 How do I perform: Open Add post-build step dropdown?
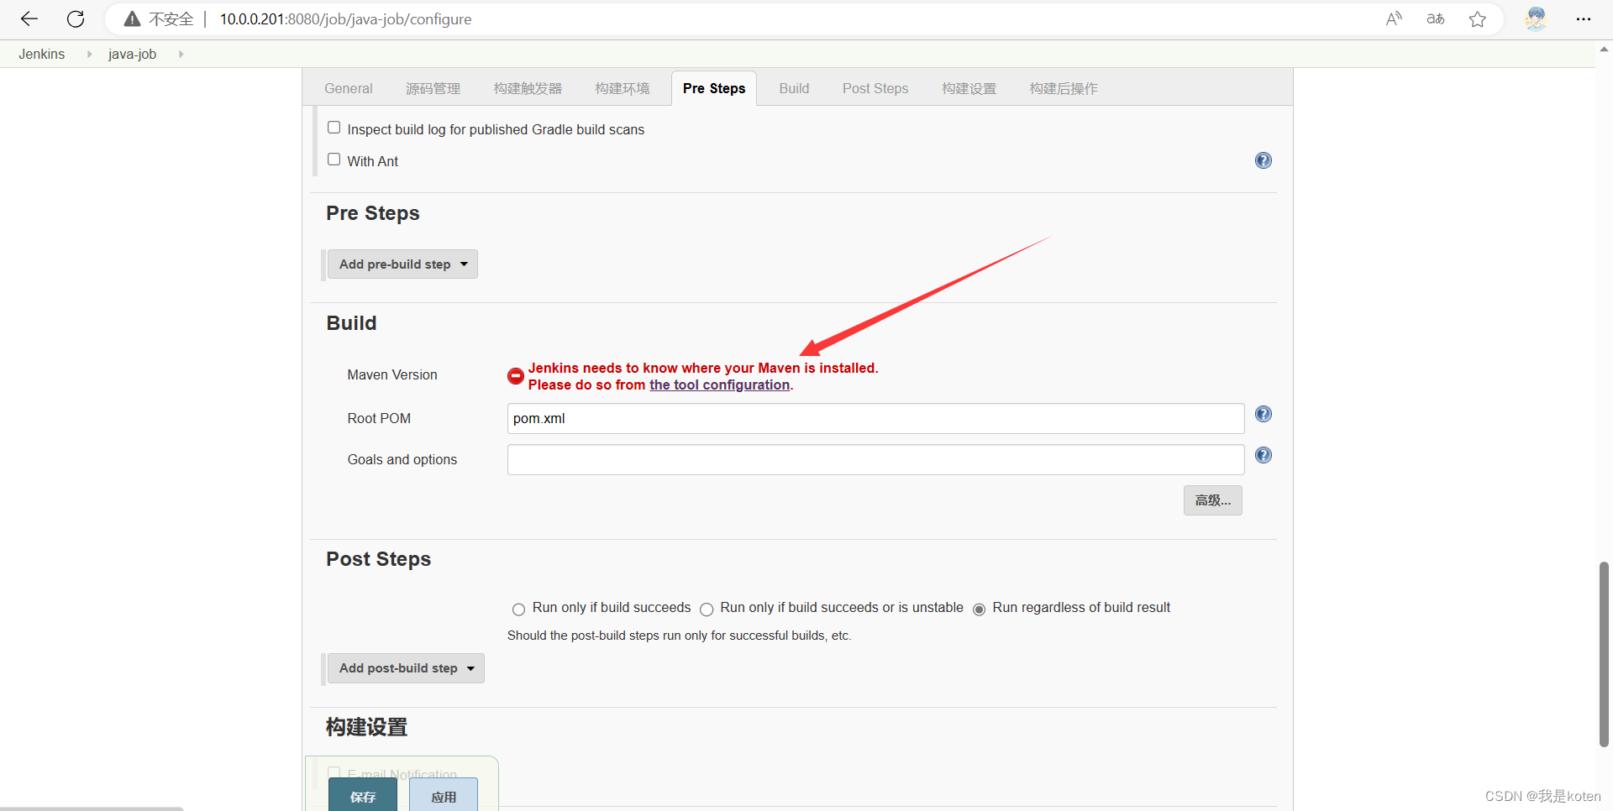[x=406, y=668]
